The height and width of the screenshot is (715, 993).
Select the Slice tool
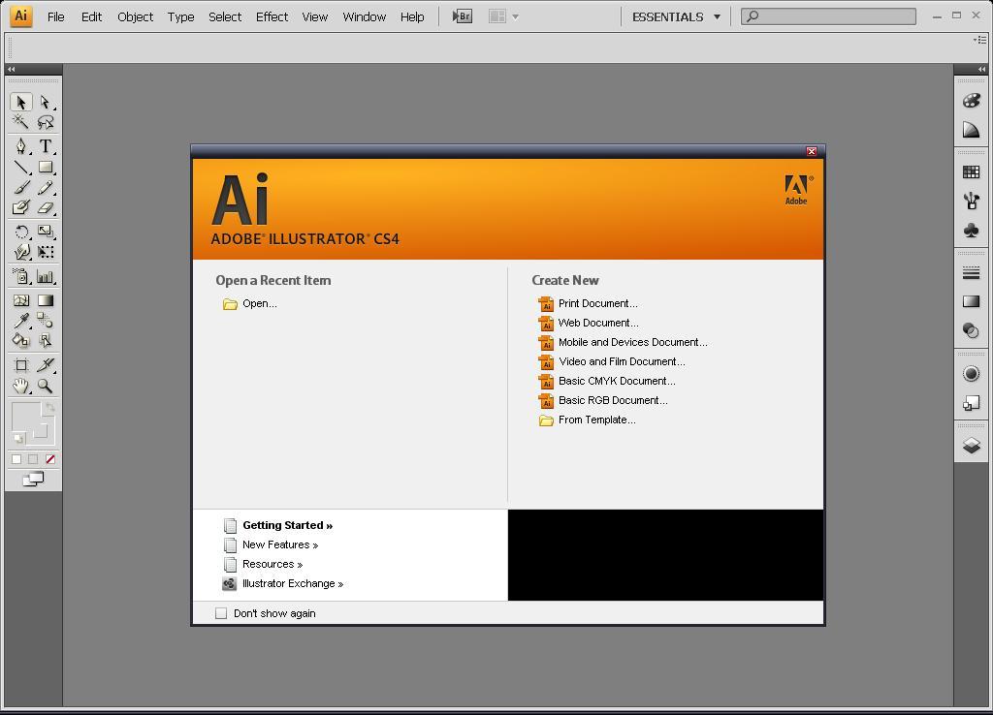pyautogui.click(x=45, y=365)
